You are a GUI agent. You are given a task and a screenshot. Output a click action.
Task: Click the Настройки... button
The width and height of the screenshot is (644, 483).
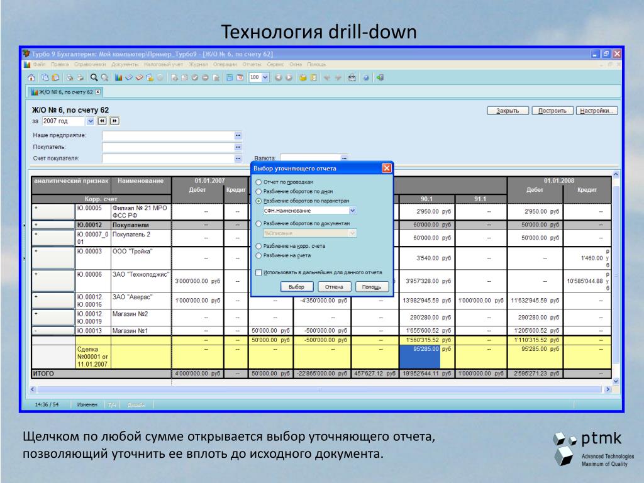597,111
